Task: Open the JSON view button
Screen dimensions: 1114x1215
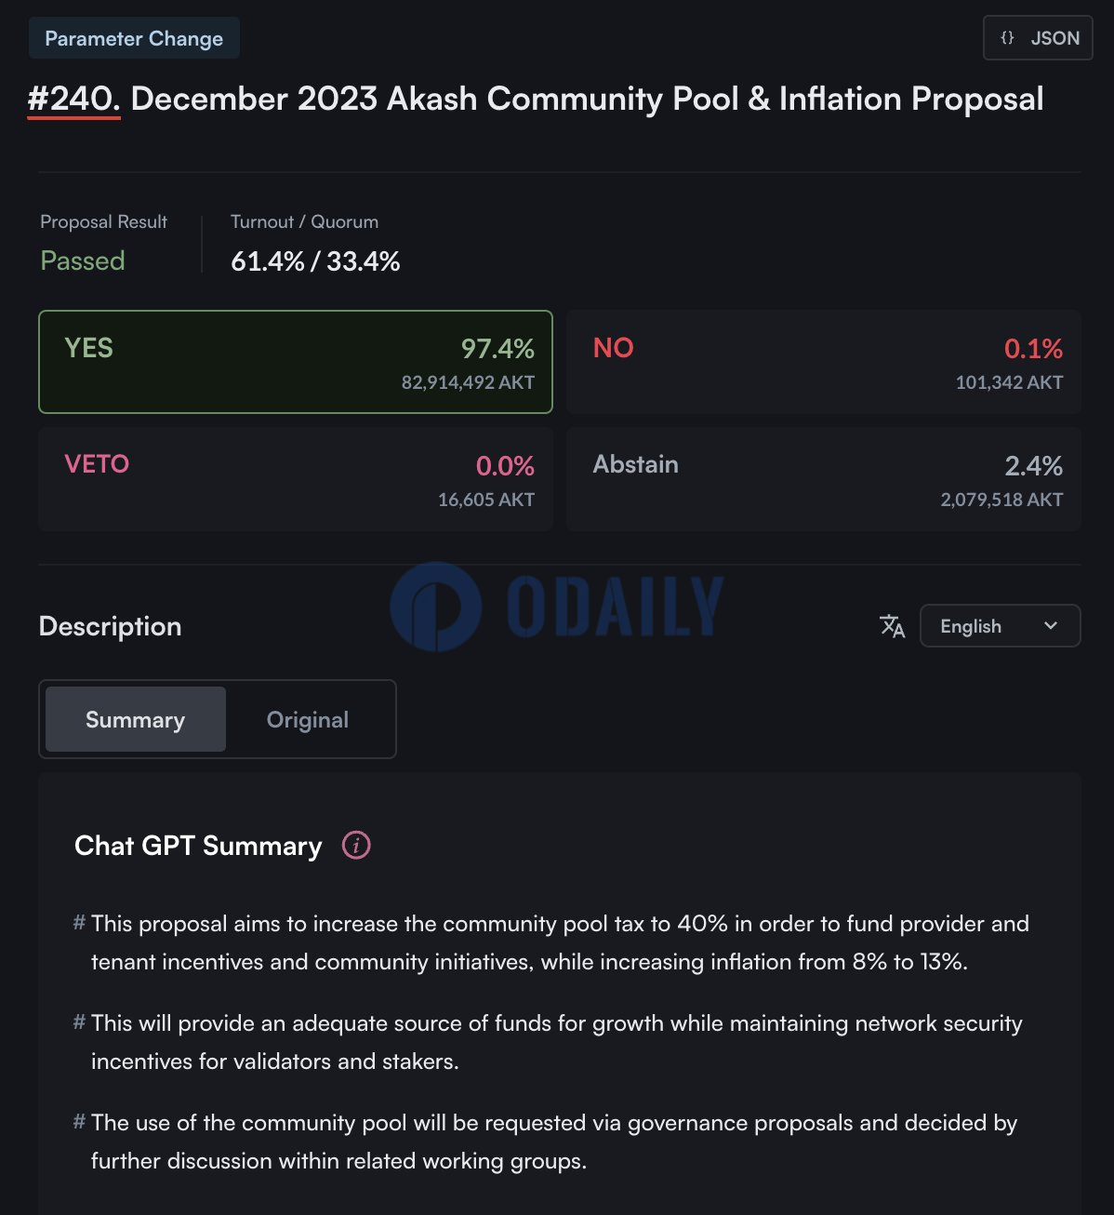Action: coord(1038,38)
